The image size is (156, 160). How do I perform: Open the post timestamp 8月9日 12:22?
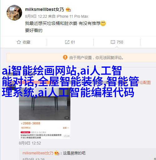click(x=36, y=16)
